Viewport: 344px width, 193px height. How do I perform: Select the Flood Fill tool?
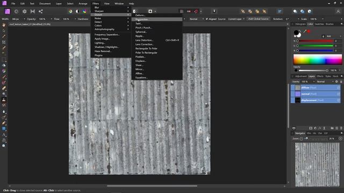[x=4, y=65]
